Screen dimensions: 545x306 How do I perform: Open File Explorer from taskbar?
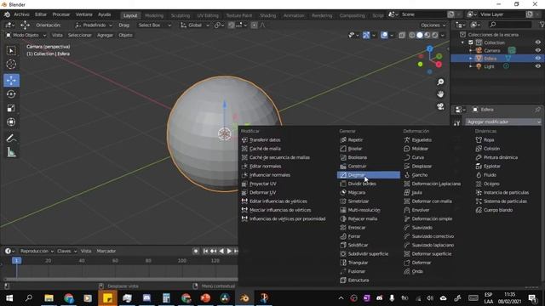click(x=49, y=298)
